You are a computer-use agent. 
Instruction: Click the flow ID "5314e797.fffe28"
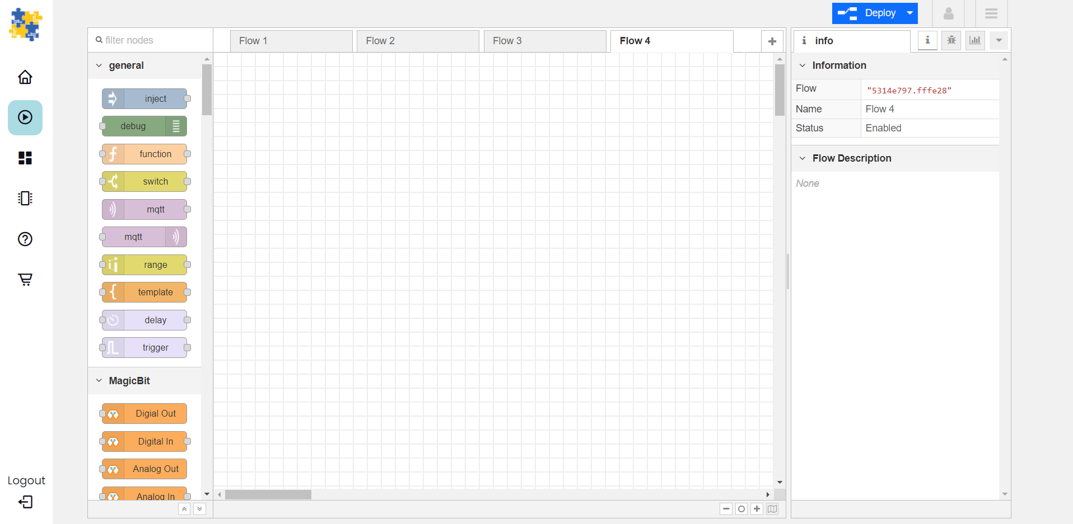[x=909, y=91]
